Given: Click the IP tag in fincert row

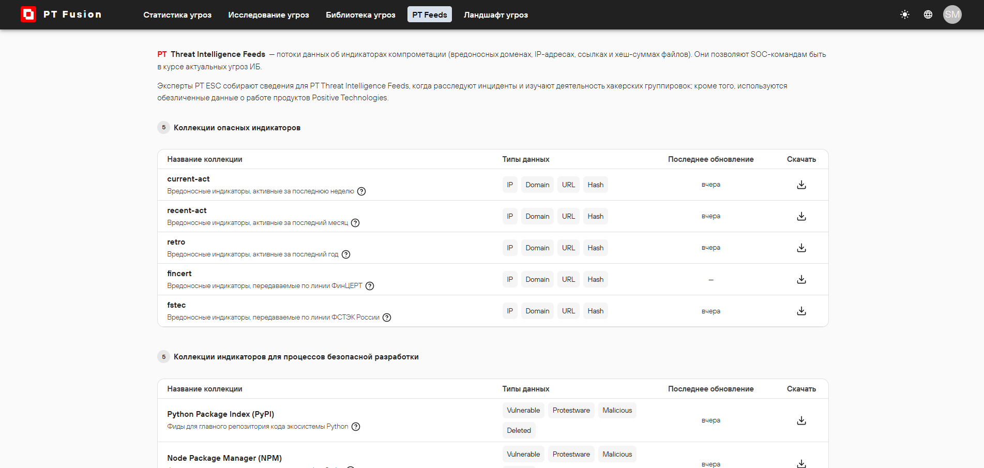Looking at the screenshot, I should pos(510,279).
